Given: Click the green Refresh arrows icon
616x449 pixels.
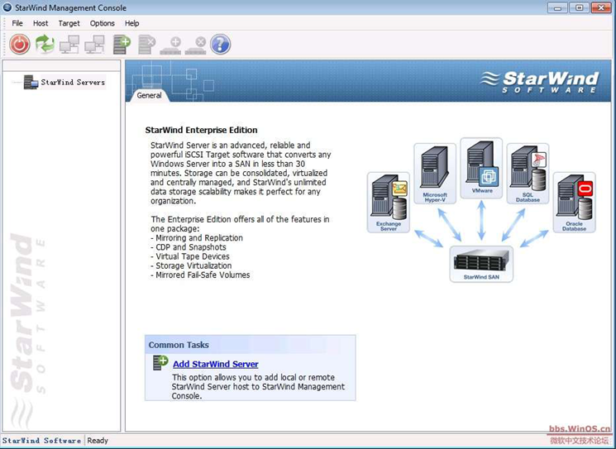Looking at the screenshot, I should 45,44.
